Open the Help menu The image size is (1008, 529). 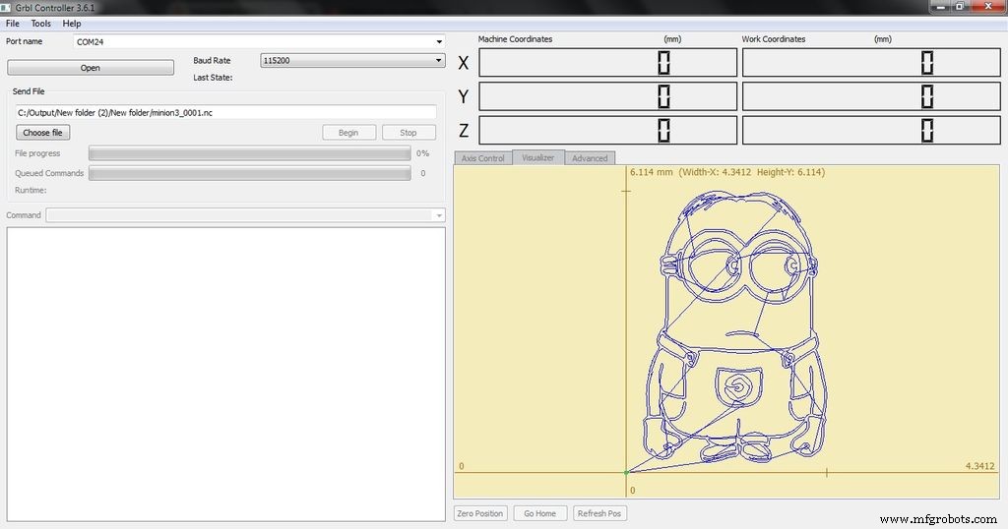point(72,24)
